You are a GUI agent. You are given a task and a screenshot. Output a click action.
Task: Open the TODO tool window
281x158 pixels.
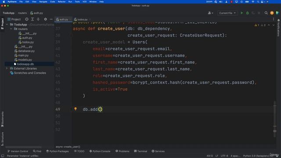[79, 151]
